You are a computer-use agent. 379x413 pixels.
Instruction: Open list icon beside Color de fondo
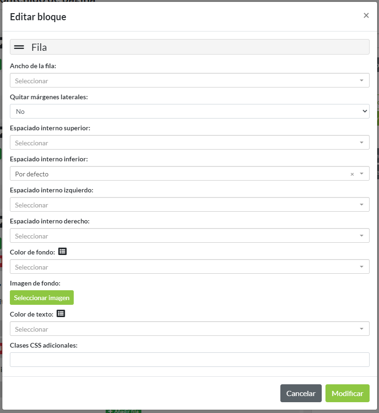[62, 252]
